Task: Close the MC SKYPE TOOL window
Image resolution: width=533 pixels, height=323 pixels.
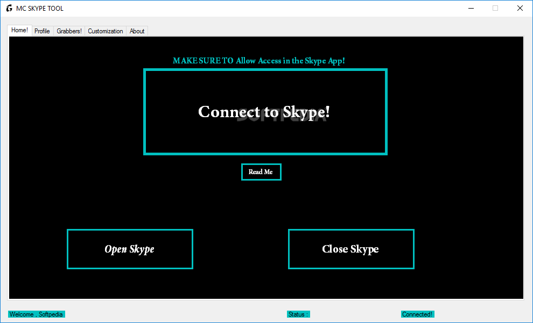Action: tap(520, 8)
